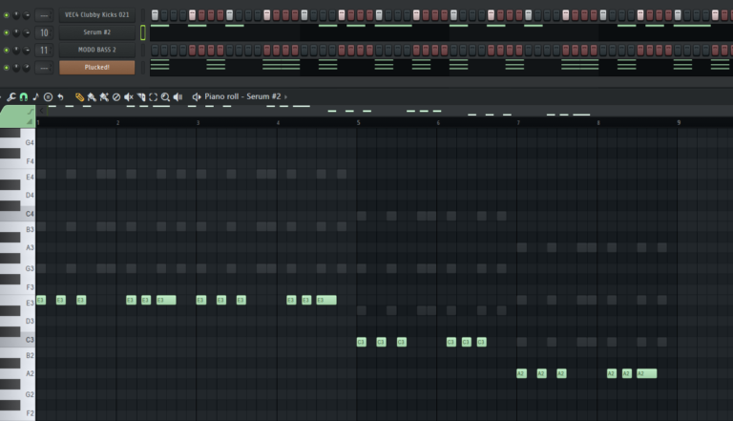Screen dimensions: 733x421
Task: Select the Delete tool icon
Action: pos(116,97)
